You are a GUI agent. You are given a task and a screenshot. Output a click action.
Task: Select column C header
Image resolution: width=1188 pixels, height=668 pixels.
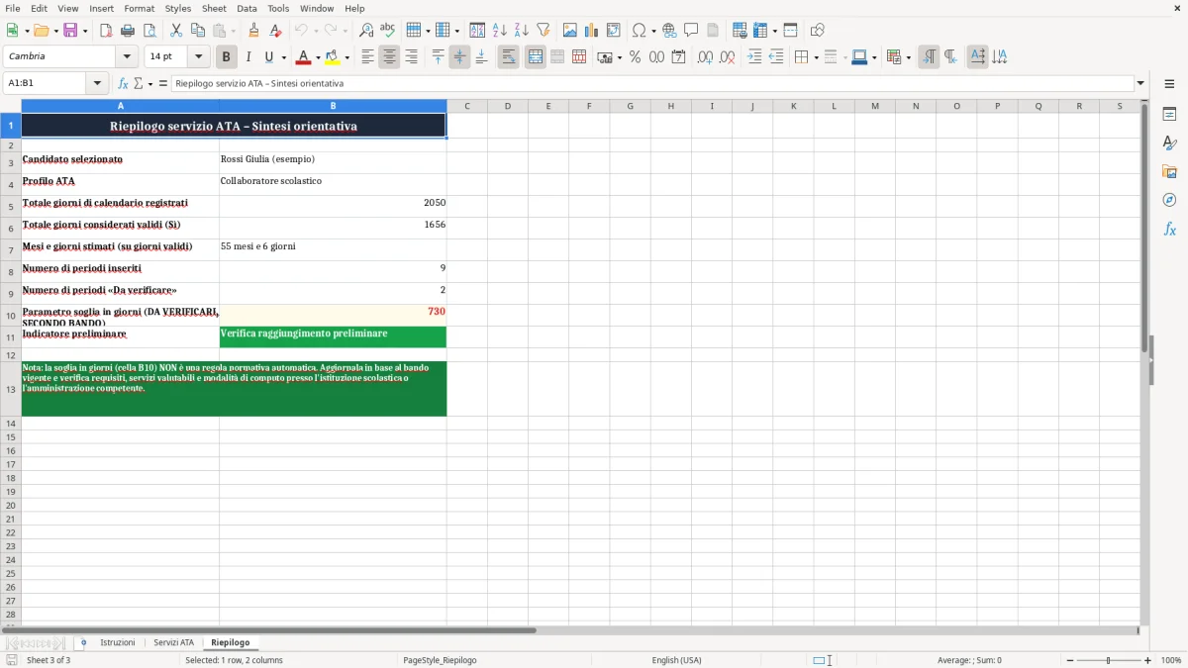[x=466, y=106]
